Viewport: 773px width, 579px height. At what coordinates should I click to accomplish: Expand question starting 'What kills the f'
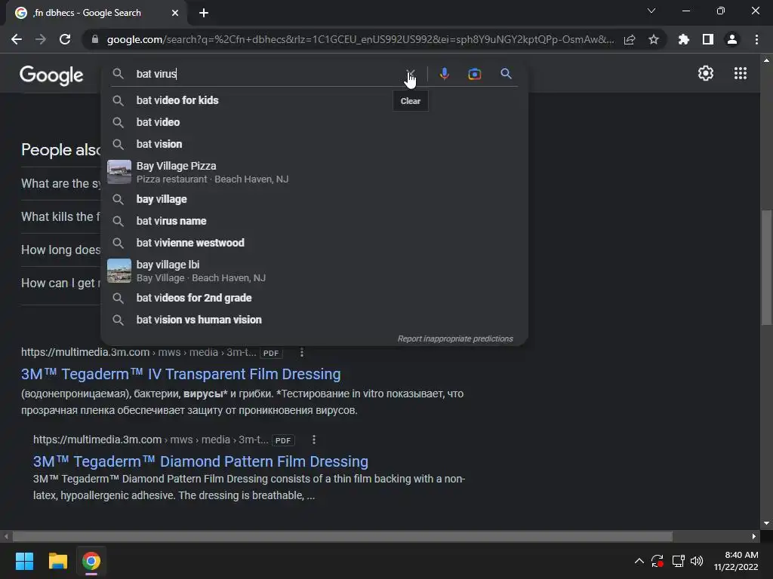tap(60, 216)
